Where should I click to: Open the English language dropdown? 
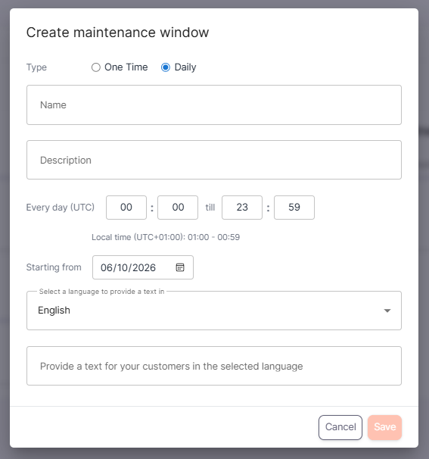pos(214,311)
